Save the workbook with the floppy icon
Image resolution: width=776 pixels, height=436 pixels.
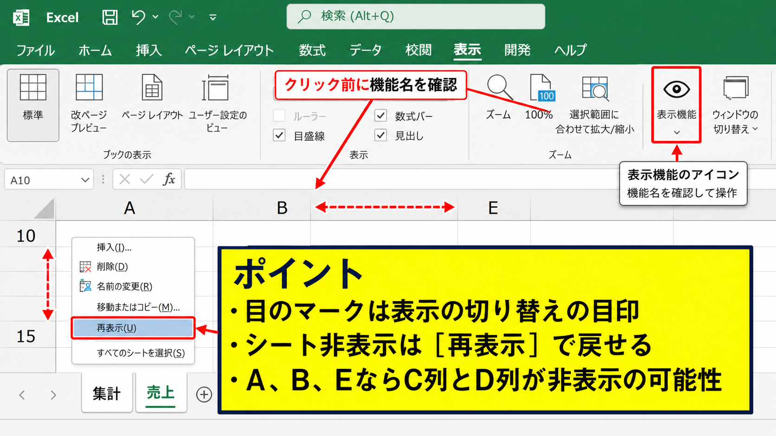click(x=110, y=18)
